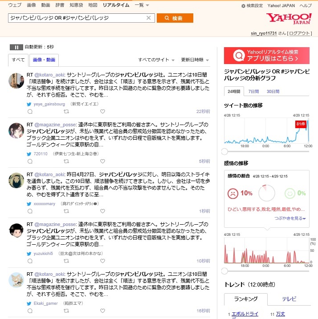Open yuzukichi5 avatar thumbnail
Viewport: 318px width, 319px height.
tap(16, 230)
